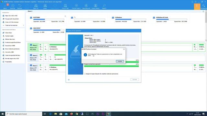The height and width of the screenshot is (116, 207).
Task: Choose Clonar Disco in sidebar
Action: [x=8, y=33]
